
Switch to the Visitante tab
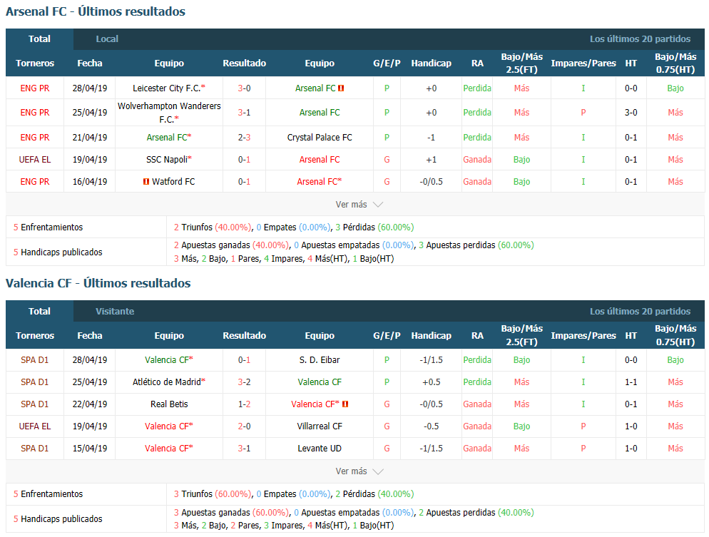(x=115, y=312)
